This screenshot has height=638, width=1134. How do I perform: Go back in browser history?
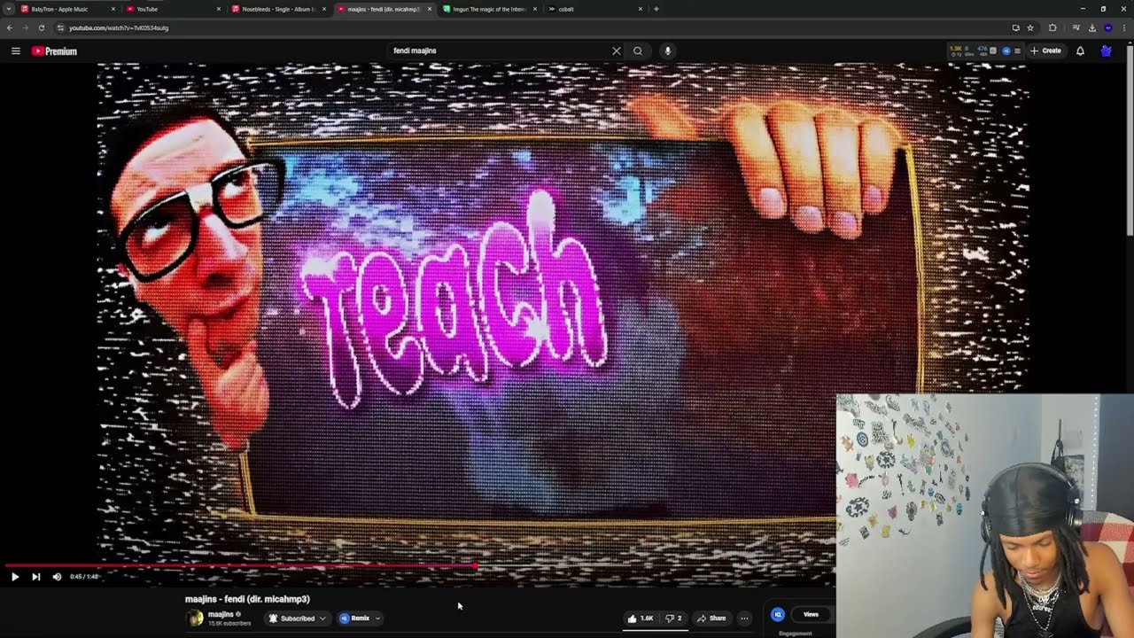10,27
